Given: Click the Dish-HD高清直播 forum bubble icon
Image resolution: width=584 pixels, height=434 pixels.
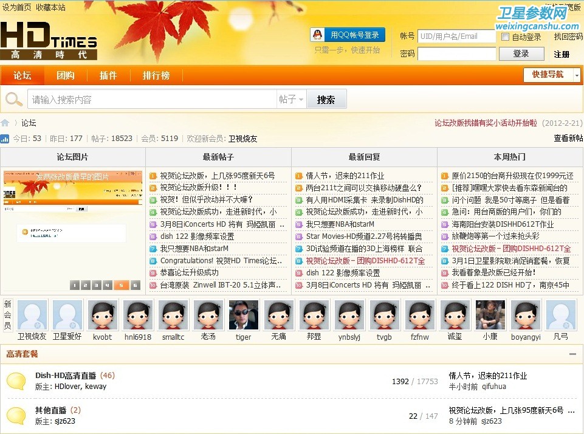Looking at the screenshot, I should click(16, 381).
